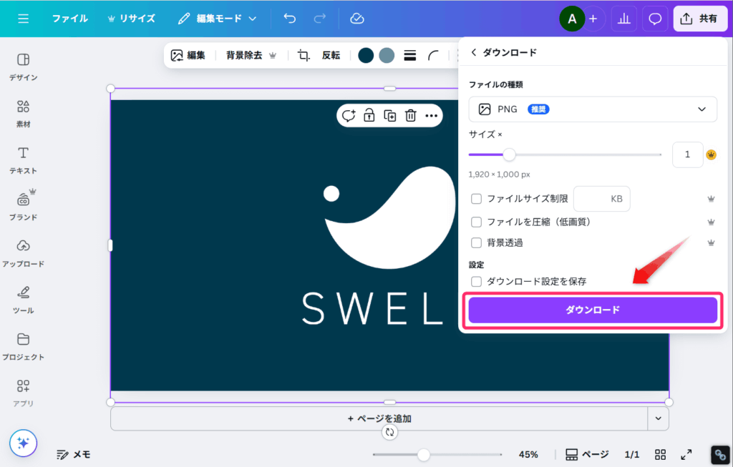Click the rotate handle below the image
The height and width of the screenshot is (467, 733).
click(390, 433)
